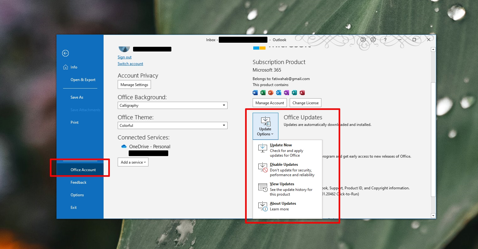Screen dimensions: 478x249
Task: Click the Access icon
Action: 302,93
